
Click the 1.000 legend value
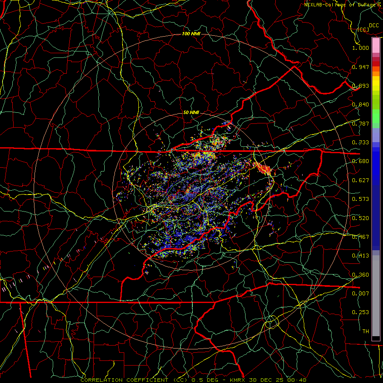360,48
